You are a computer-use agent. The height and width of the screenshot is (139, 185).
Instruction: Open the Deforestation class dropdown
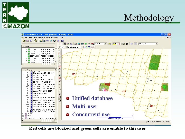coord(82,47)
